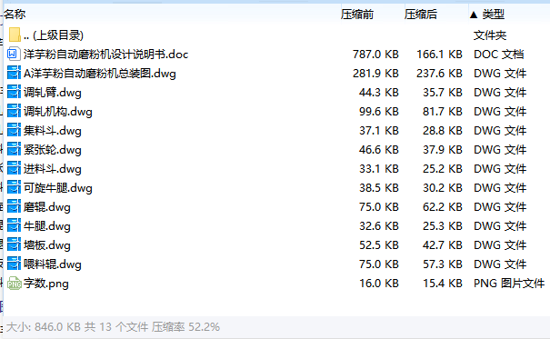Click the 15.4 KB compressed size

tap(443, 284)
